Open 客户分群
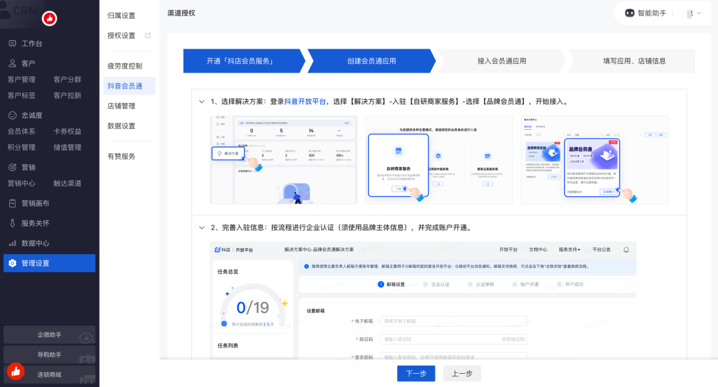 pyautogui.click(x=67, y=79)
